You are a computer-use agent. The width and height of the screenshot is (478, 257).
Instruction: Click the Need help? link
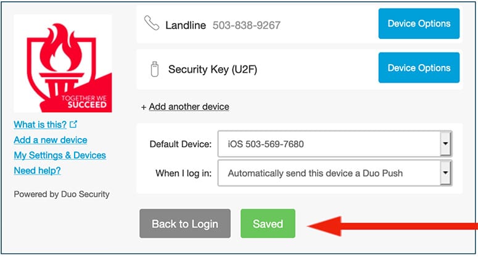[37, 170]
